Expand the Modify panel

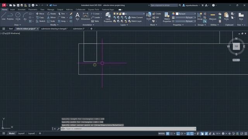(x=54, y=25)
